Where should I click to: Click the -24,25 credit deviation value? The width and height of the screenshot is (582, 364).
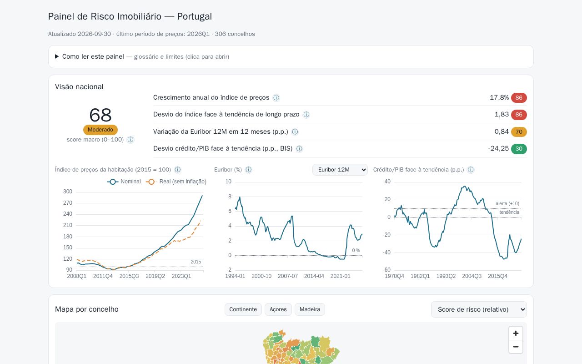(x=498, y=149)
